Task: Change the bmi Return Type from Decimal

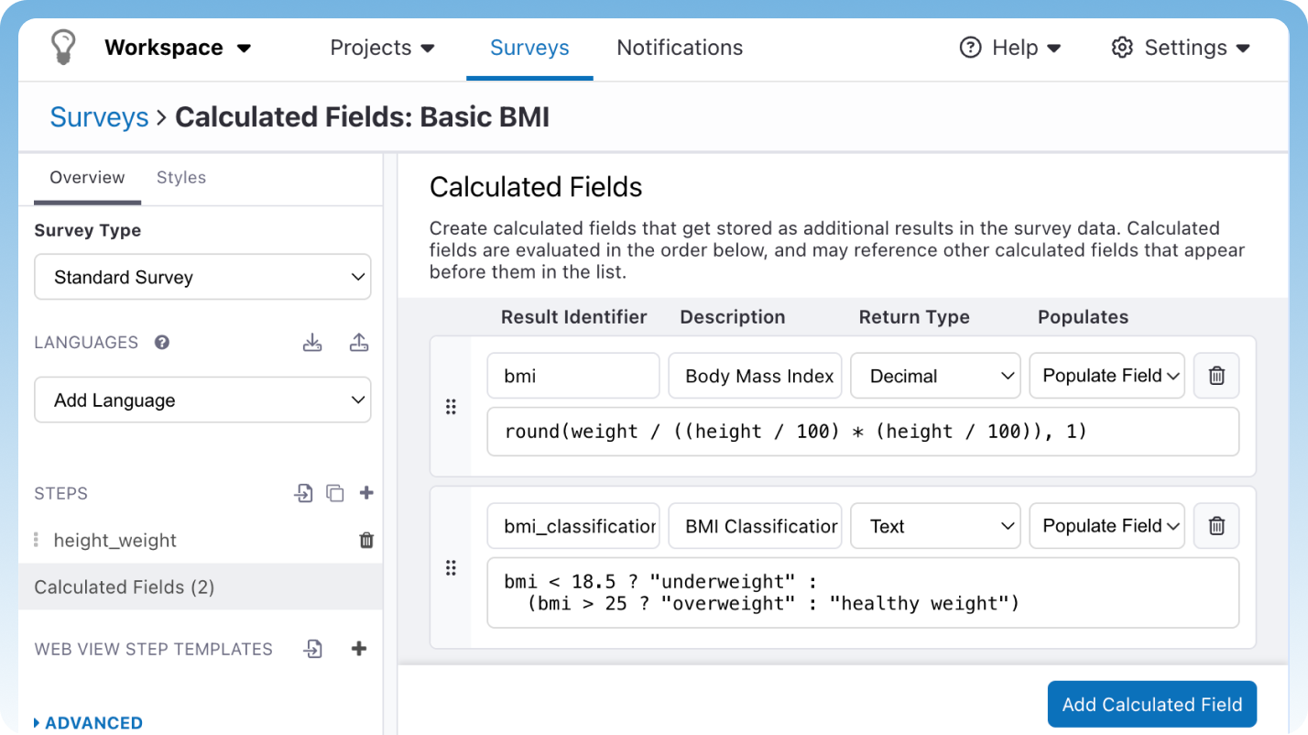Action: 935,375
